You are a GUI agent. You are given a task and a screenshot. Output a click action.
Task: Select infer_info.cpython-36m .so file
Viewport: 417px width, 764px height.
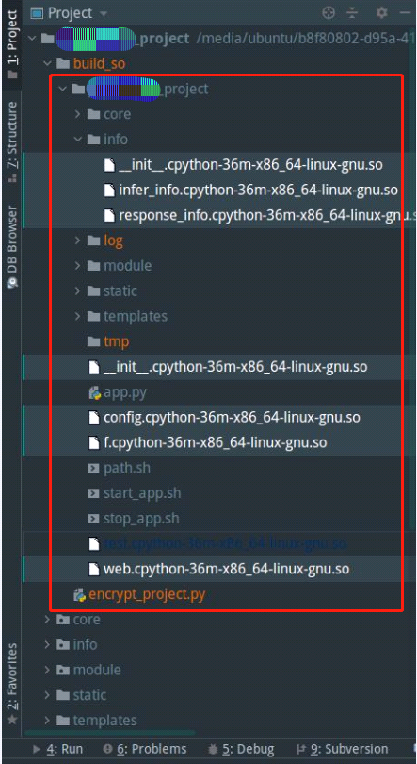(258, 190)
